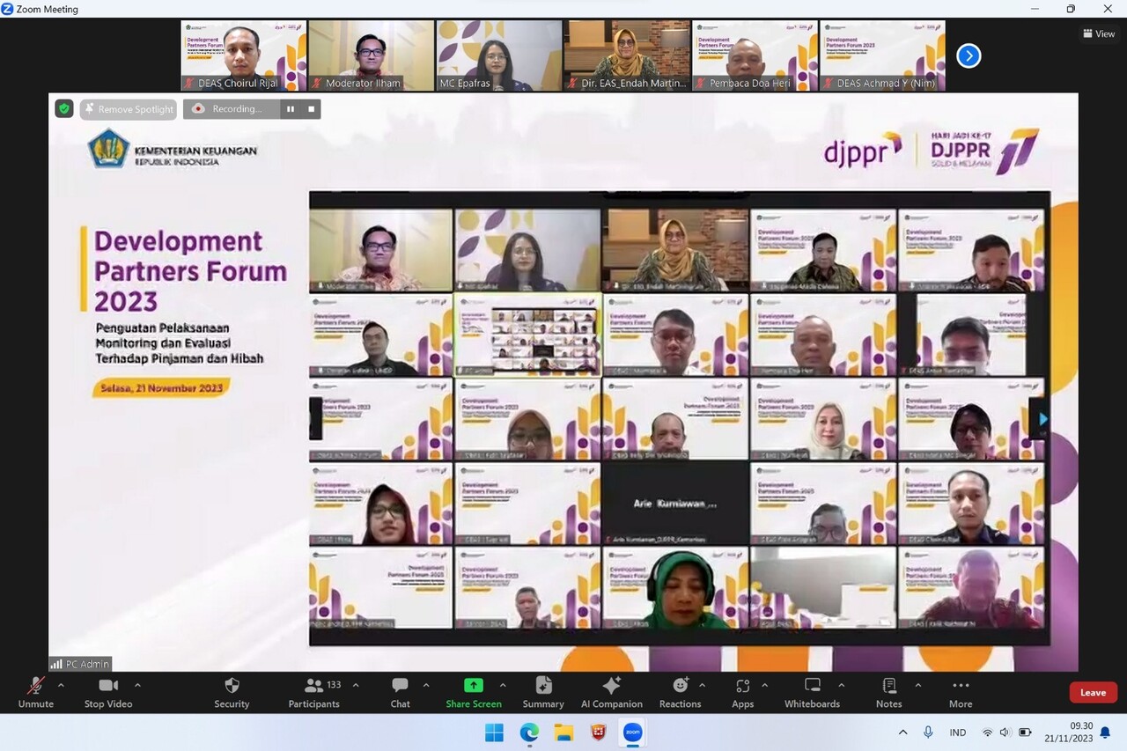Open the View layout menu
1127x751 pixels.
tap(1099, 34)
